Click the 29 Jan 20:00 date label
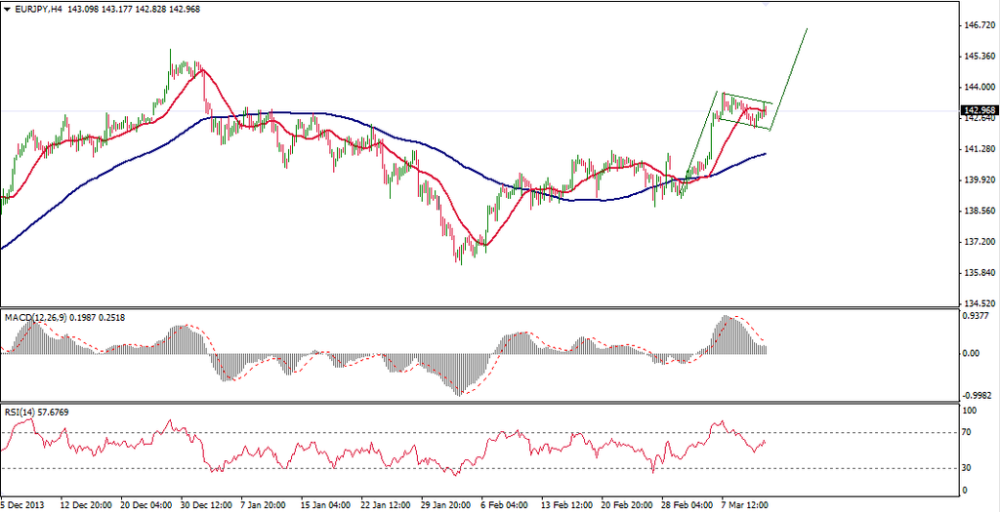 click(x=442, y=505)
